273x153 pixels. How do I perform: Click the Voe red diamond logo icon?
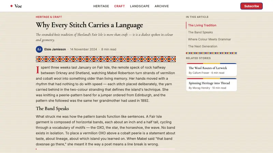12,6
